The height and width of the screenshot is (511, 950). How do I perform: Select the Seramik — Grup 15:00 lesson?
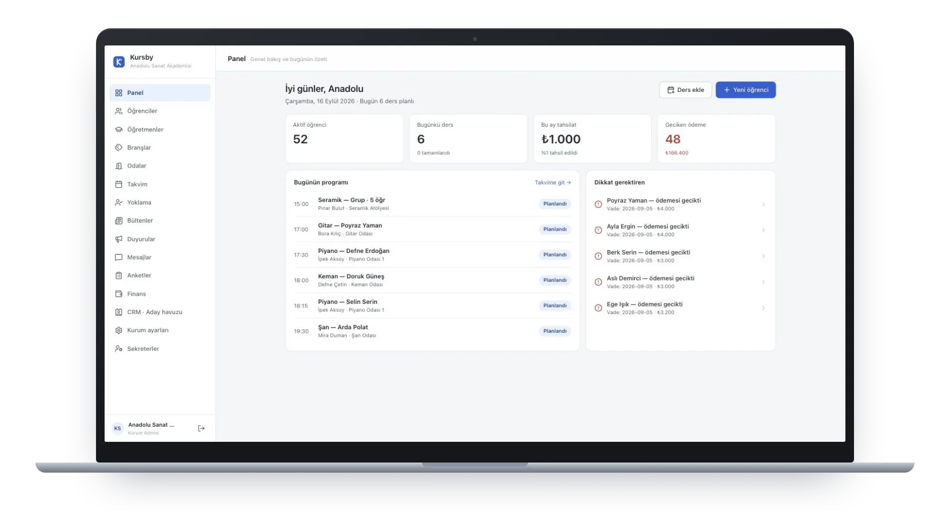coord(432,204)
